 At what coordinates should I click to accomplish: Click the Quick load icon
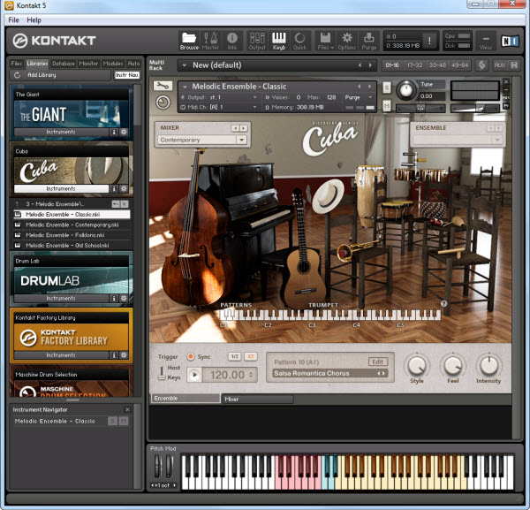coord(299,41)
